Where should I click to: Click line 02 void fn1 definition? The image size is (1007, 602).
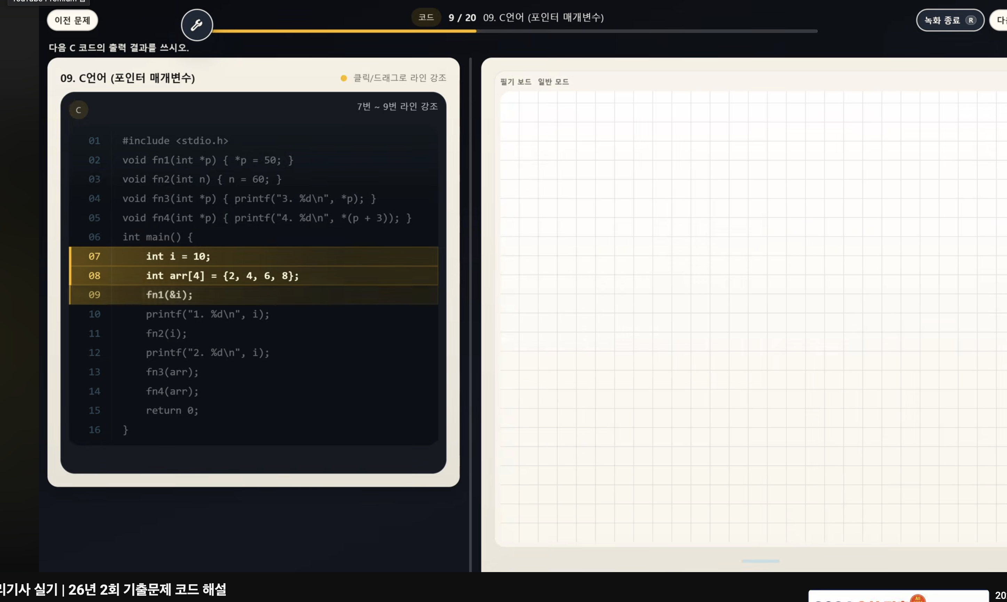[253, 160]
